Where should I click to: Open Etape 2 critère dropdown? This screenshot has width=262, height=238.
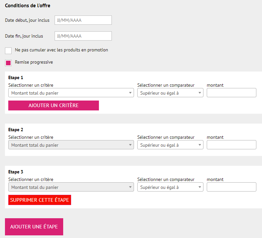71,145
